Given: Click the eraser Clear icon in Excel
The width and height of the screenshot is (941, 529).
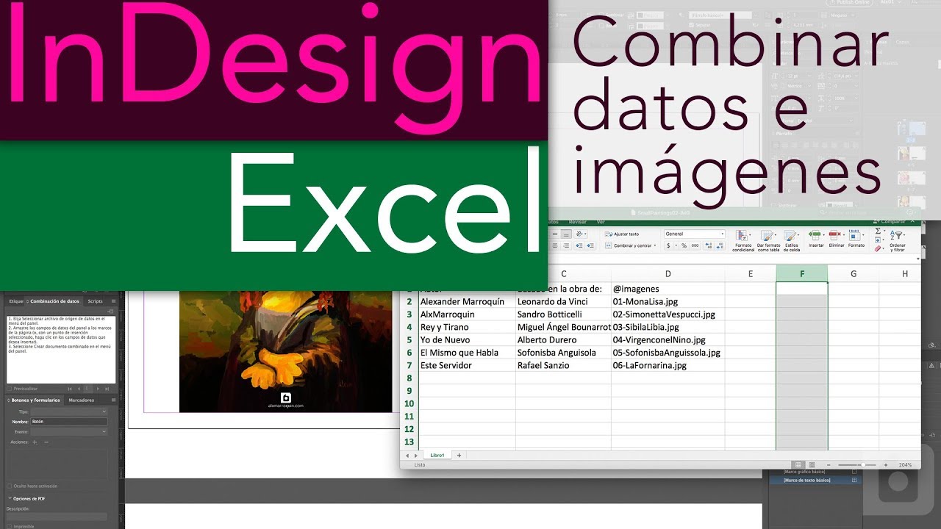Looking at the screenshot, I should [878, 249].
